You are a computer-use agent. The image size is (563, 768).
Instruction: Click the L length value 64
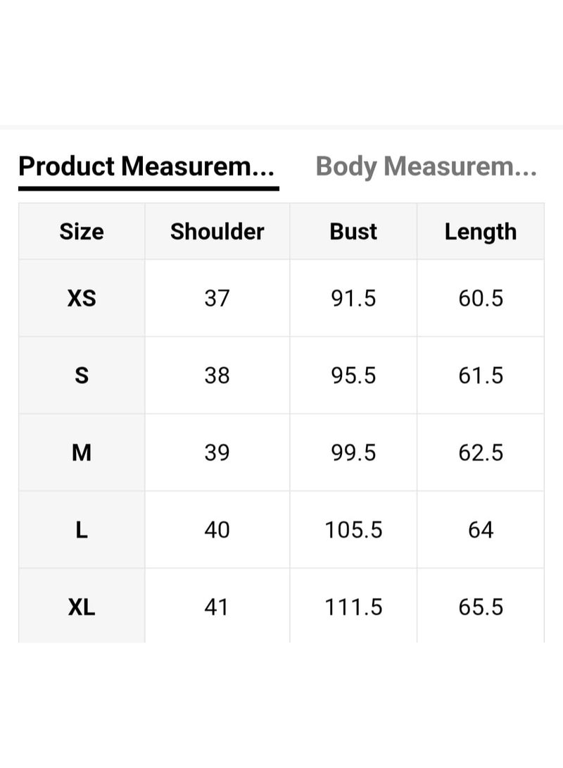pos(481,530)
